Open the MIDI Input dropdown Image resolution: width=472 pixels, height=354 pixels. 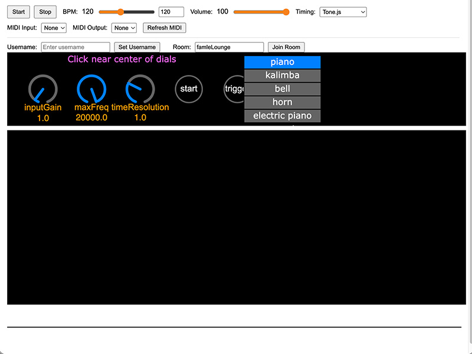point(54,28)
